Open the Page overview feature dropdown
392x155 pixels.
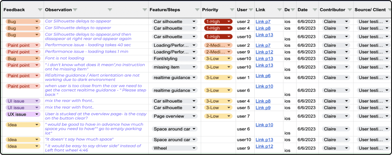pos(174,116)
